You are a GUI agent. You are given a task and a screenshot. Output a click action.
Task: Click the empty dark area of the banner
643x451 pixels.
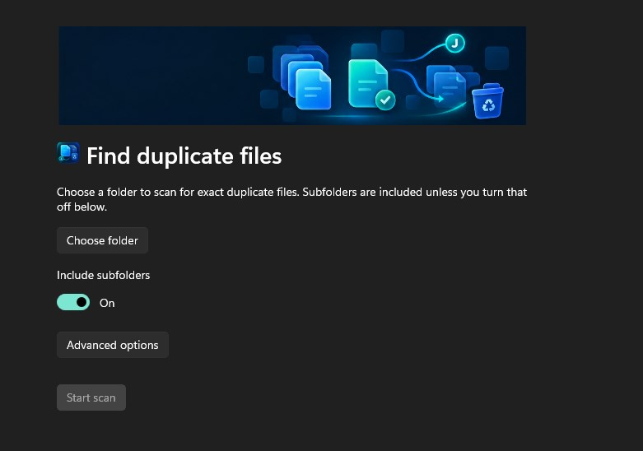coord(151,76)
